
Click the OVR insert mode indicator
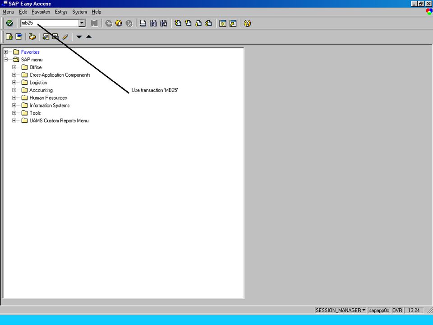coord(397,311)
